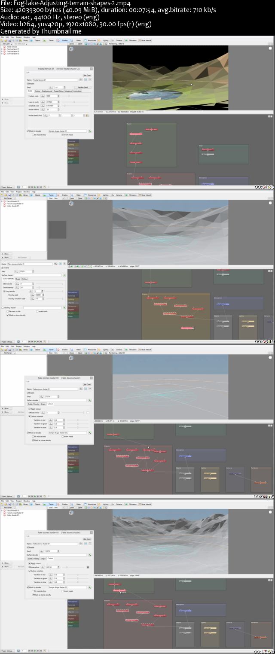275x654 pixels.
Task: Open Project menu in the 03:10 frame
Action: (x=19, y=192)
